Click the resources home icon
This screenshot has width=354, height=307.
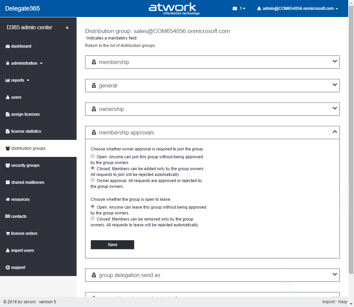click(x=8, y=199)
